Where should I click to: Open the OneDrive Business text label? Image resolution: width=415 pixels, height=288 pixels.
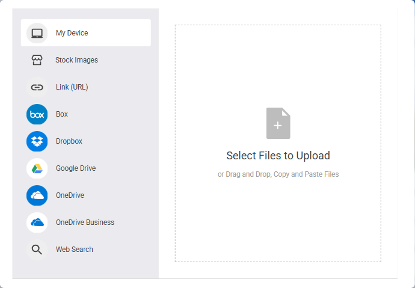click(x=85, y=222)
